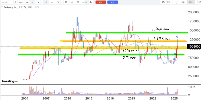Open the time interval dropdown arrow
Screen dimensions: 201x100
click(42, 2)
